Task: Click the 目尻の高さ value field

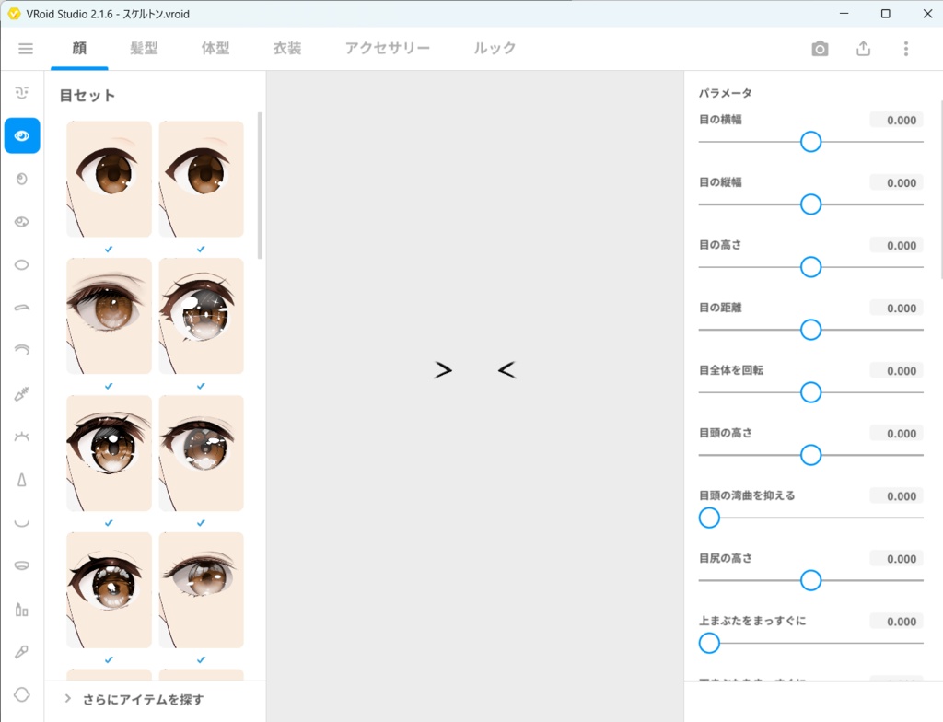Action: coord(896,558)
